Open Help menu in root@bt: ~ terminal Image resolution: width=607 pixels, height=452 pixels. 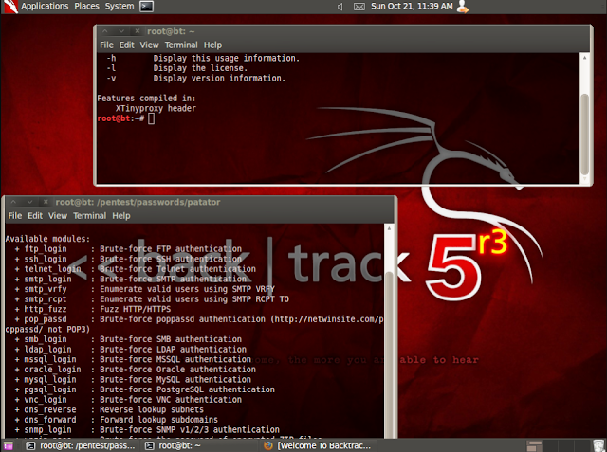point(212,45)
